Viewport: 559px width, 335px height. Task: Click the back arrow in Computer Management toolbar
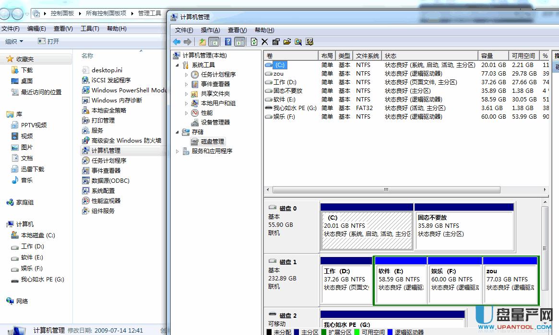point(177,42)
